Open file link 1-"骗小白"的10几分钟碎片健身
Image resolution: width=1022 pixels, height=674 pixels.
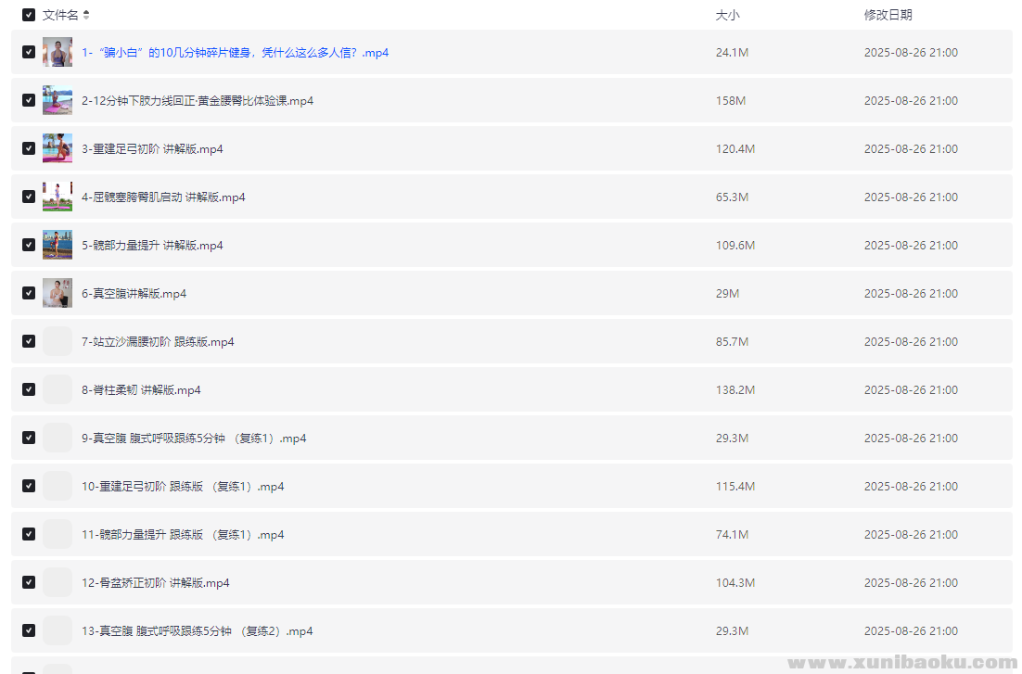coord(235,53)
